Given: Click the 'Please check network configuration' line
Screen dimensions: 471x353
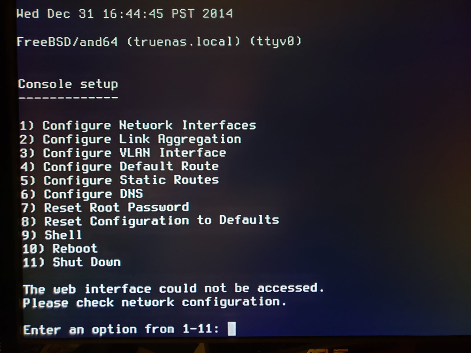Looking at the screenshot, I should click(x=155, y=302).
